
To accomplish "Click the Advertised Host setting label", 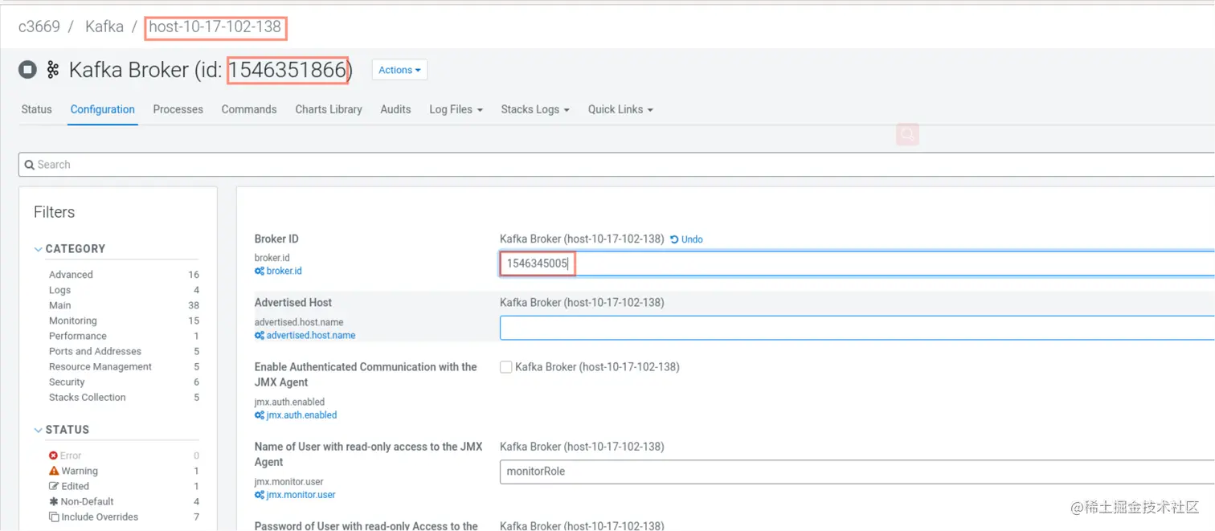I will pyautogui.click(x=293, y=303).
